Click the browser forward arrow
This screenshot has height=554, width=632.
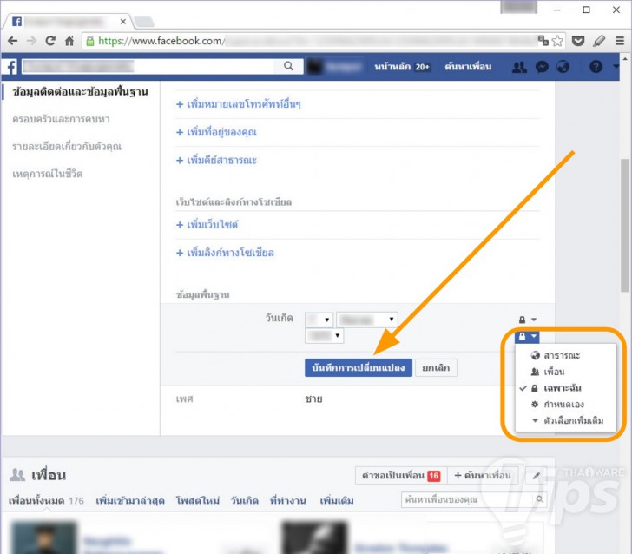[31, 41]
